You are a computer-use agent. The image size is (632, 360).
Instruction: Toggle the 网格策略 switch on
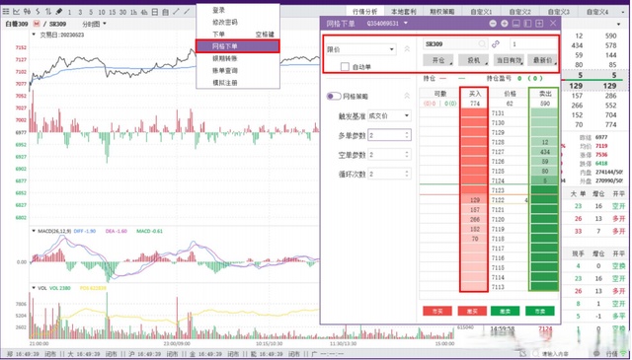click(x=334, y=97)
